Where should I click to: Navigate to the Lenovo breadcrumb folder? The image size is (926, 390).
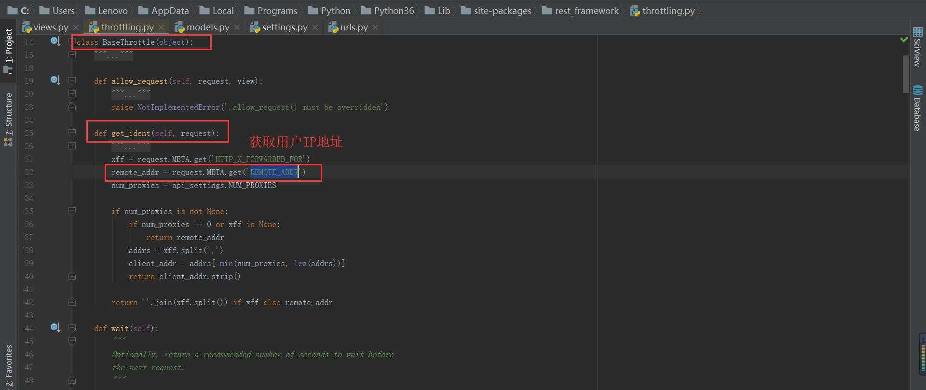click(x=106, y=11)
